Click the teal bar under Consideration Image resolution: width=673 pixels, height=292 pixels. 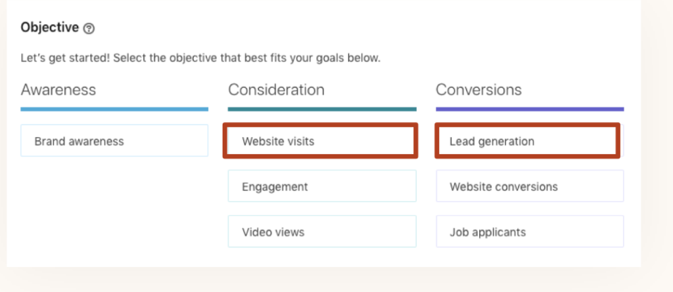[x=322, y=109]
